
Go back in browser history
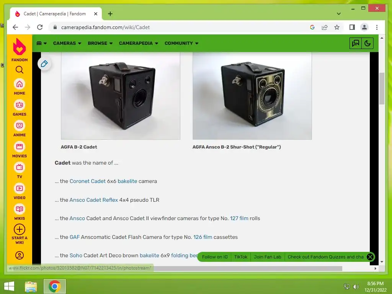click(x=15, y=27)
